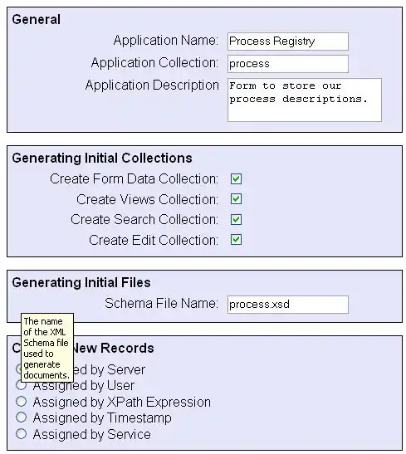Screen dimensions: 406x454
Task: Click the 'General' section heading
Action: click(x=37, y=20)
